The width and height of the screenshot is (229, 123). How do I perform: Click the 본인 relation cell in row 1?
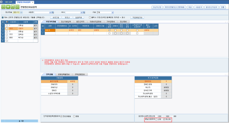[x=86, y=30]
